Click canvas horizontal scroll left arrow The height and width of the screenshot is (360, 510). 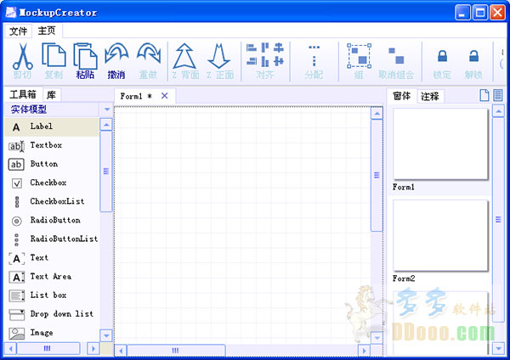(121, 351)
